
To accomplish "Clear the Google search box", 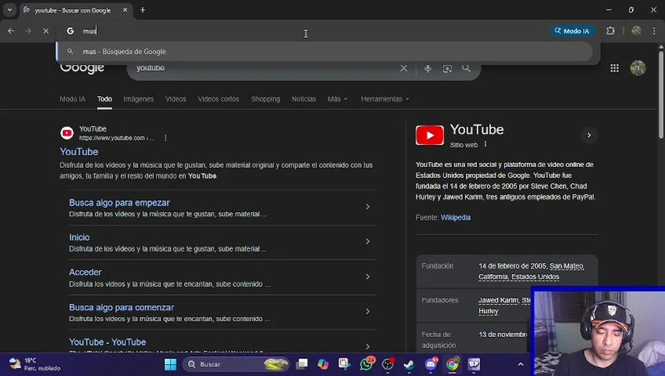I will click(404, 68).
